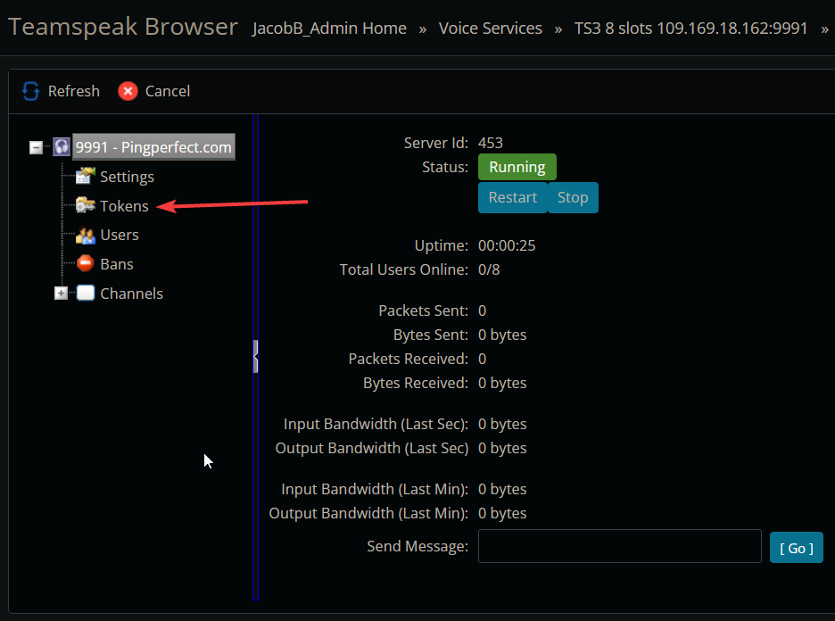Open the Tokens tree item
The width and height of the screenshot is (835, 621).
124,206
